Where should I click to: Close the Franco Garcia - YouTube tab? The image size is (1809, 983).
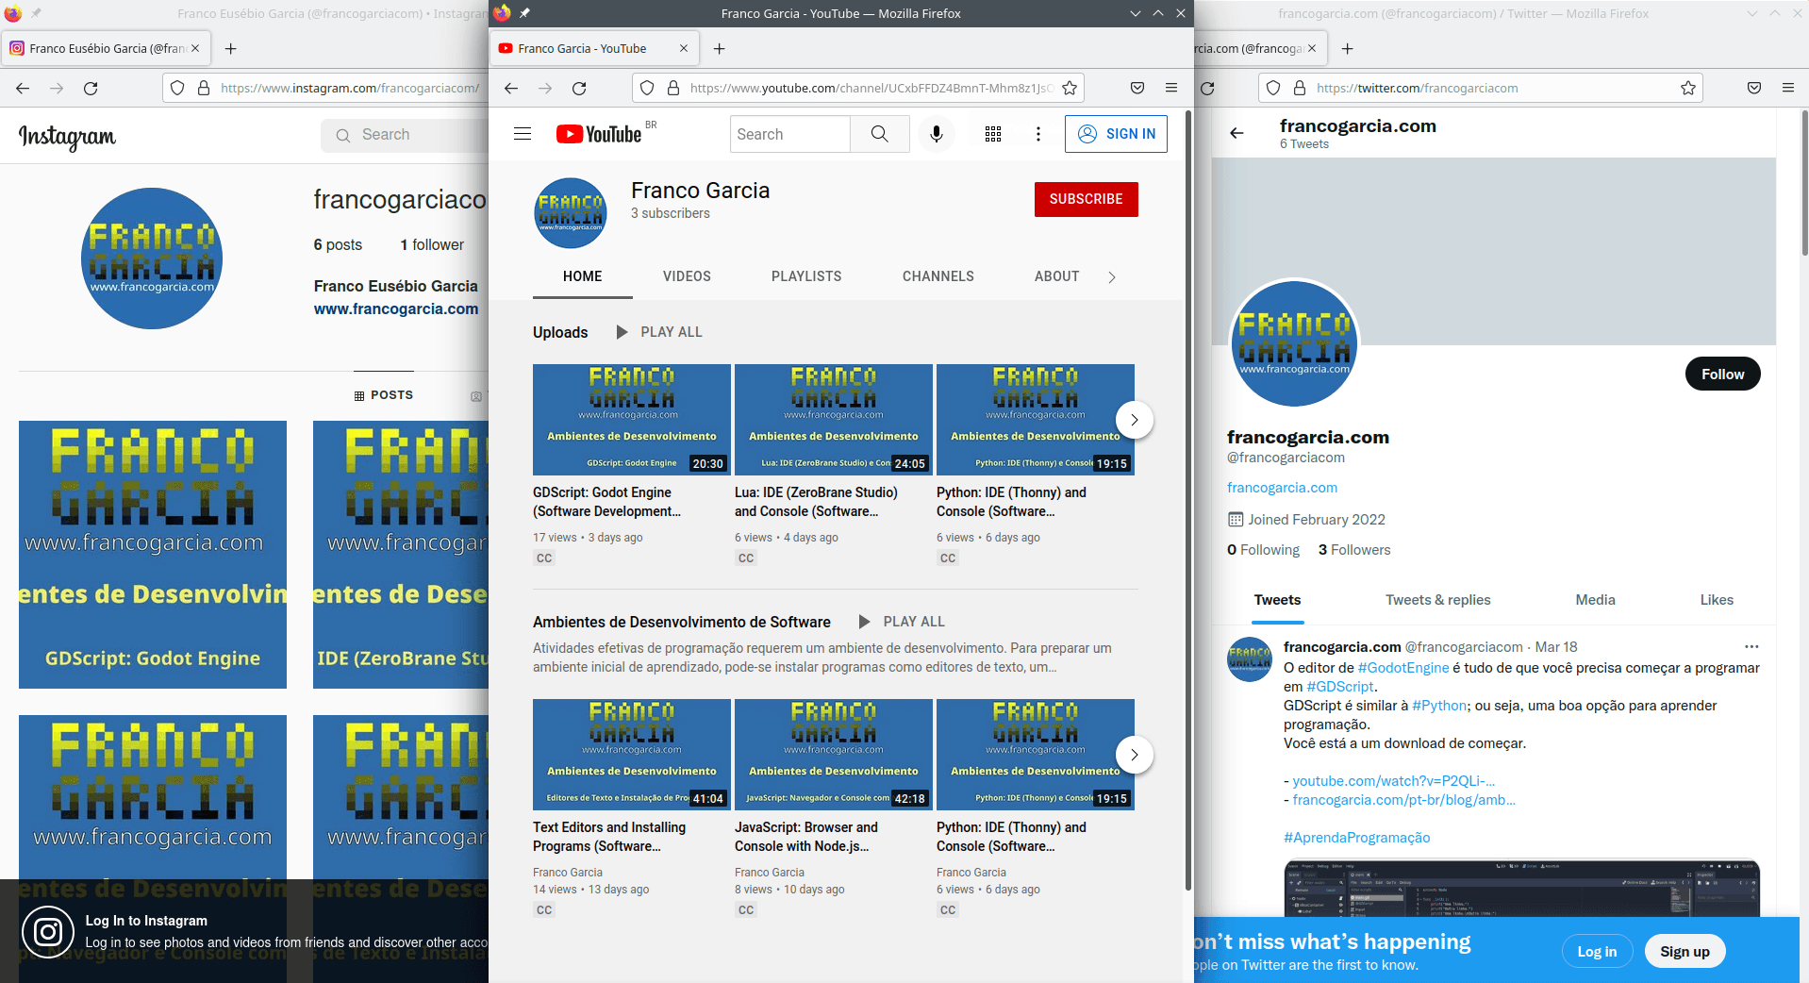(684, 48)
